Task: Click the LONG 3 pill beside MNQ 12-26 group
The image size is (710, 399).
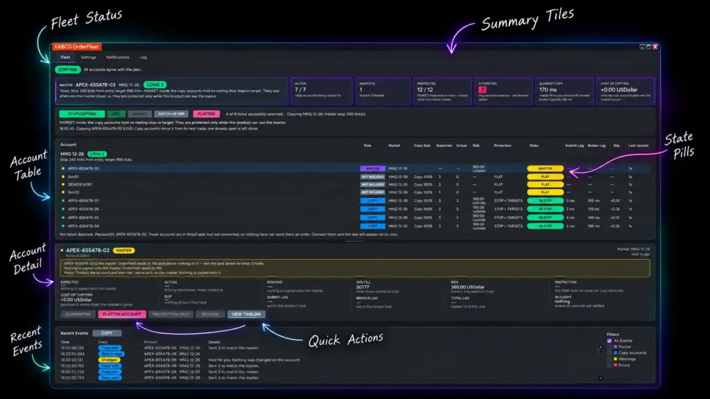Action: point(97,154)
